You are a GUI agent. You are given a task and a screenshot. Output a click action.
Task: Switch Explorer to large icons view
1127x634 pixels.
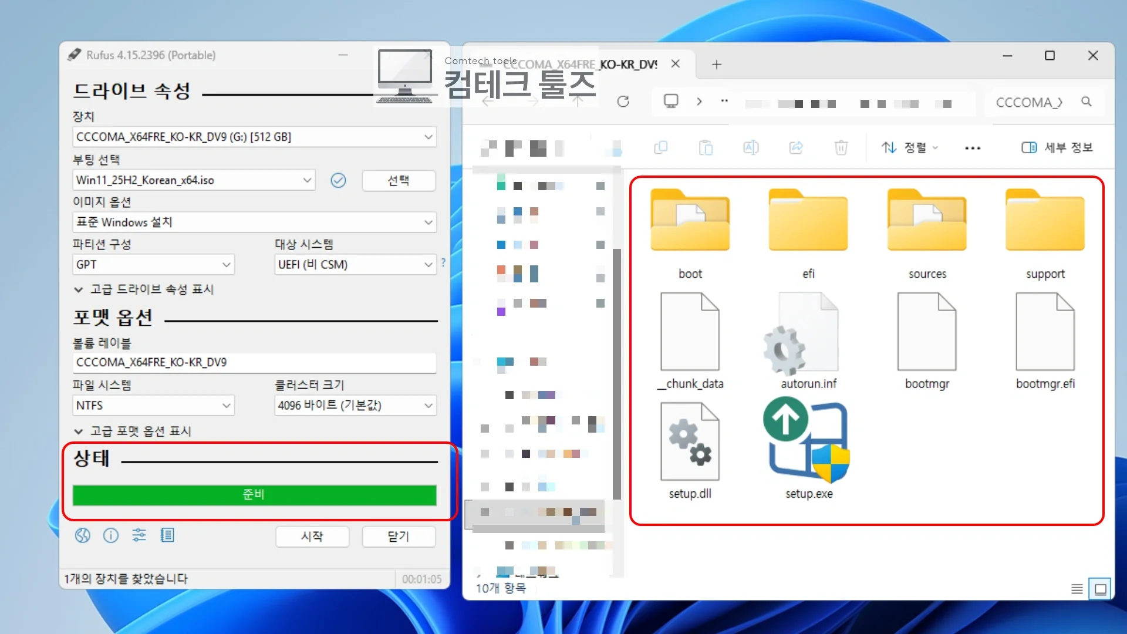click(1101, 589)
